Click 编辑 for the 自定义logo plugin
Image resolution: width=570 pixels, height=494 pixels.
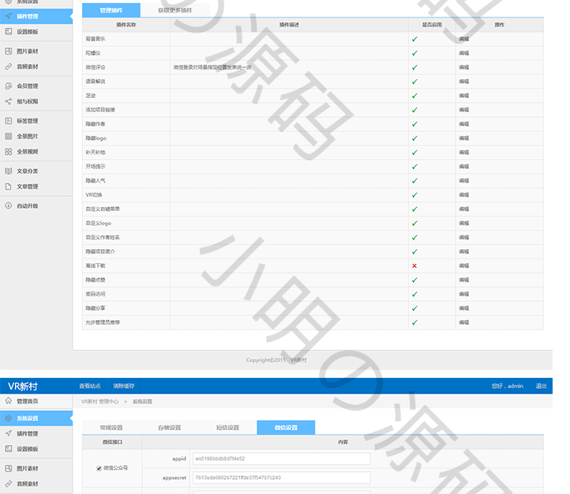click(464, 224)
